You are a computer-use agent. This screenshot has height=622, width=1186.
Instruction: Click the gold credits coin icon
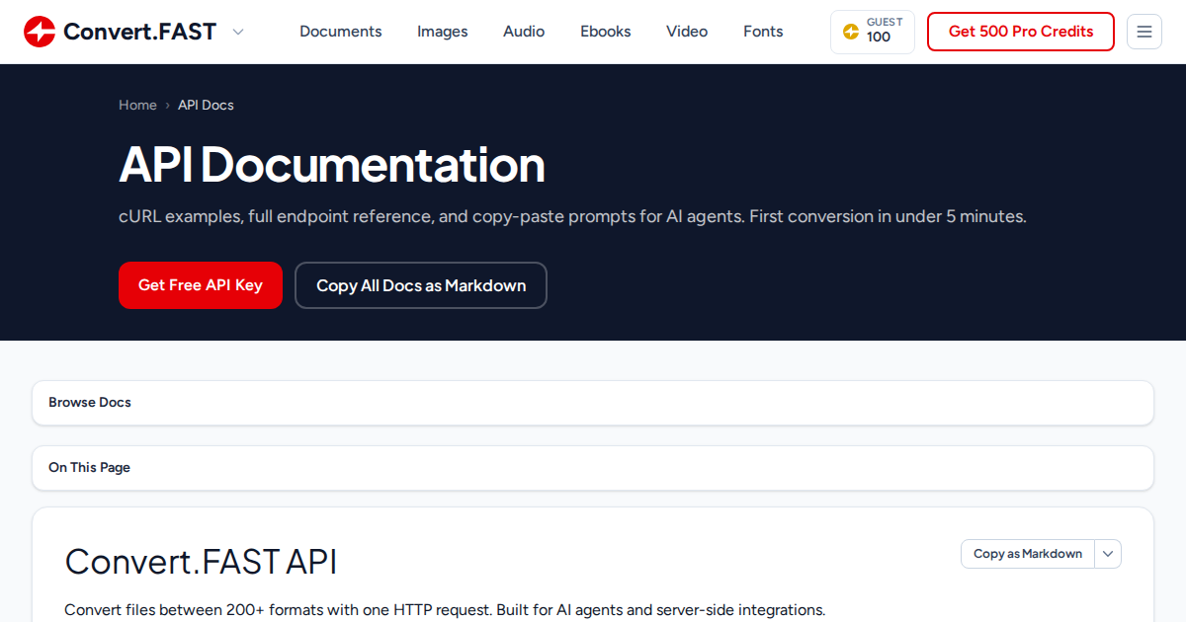tap(851, 32)
